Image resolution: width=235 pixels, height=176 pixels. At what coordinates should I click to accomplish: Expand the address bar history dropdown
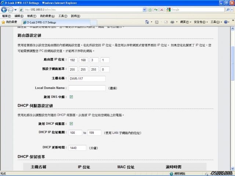pos(144,10)
